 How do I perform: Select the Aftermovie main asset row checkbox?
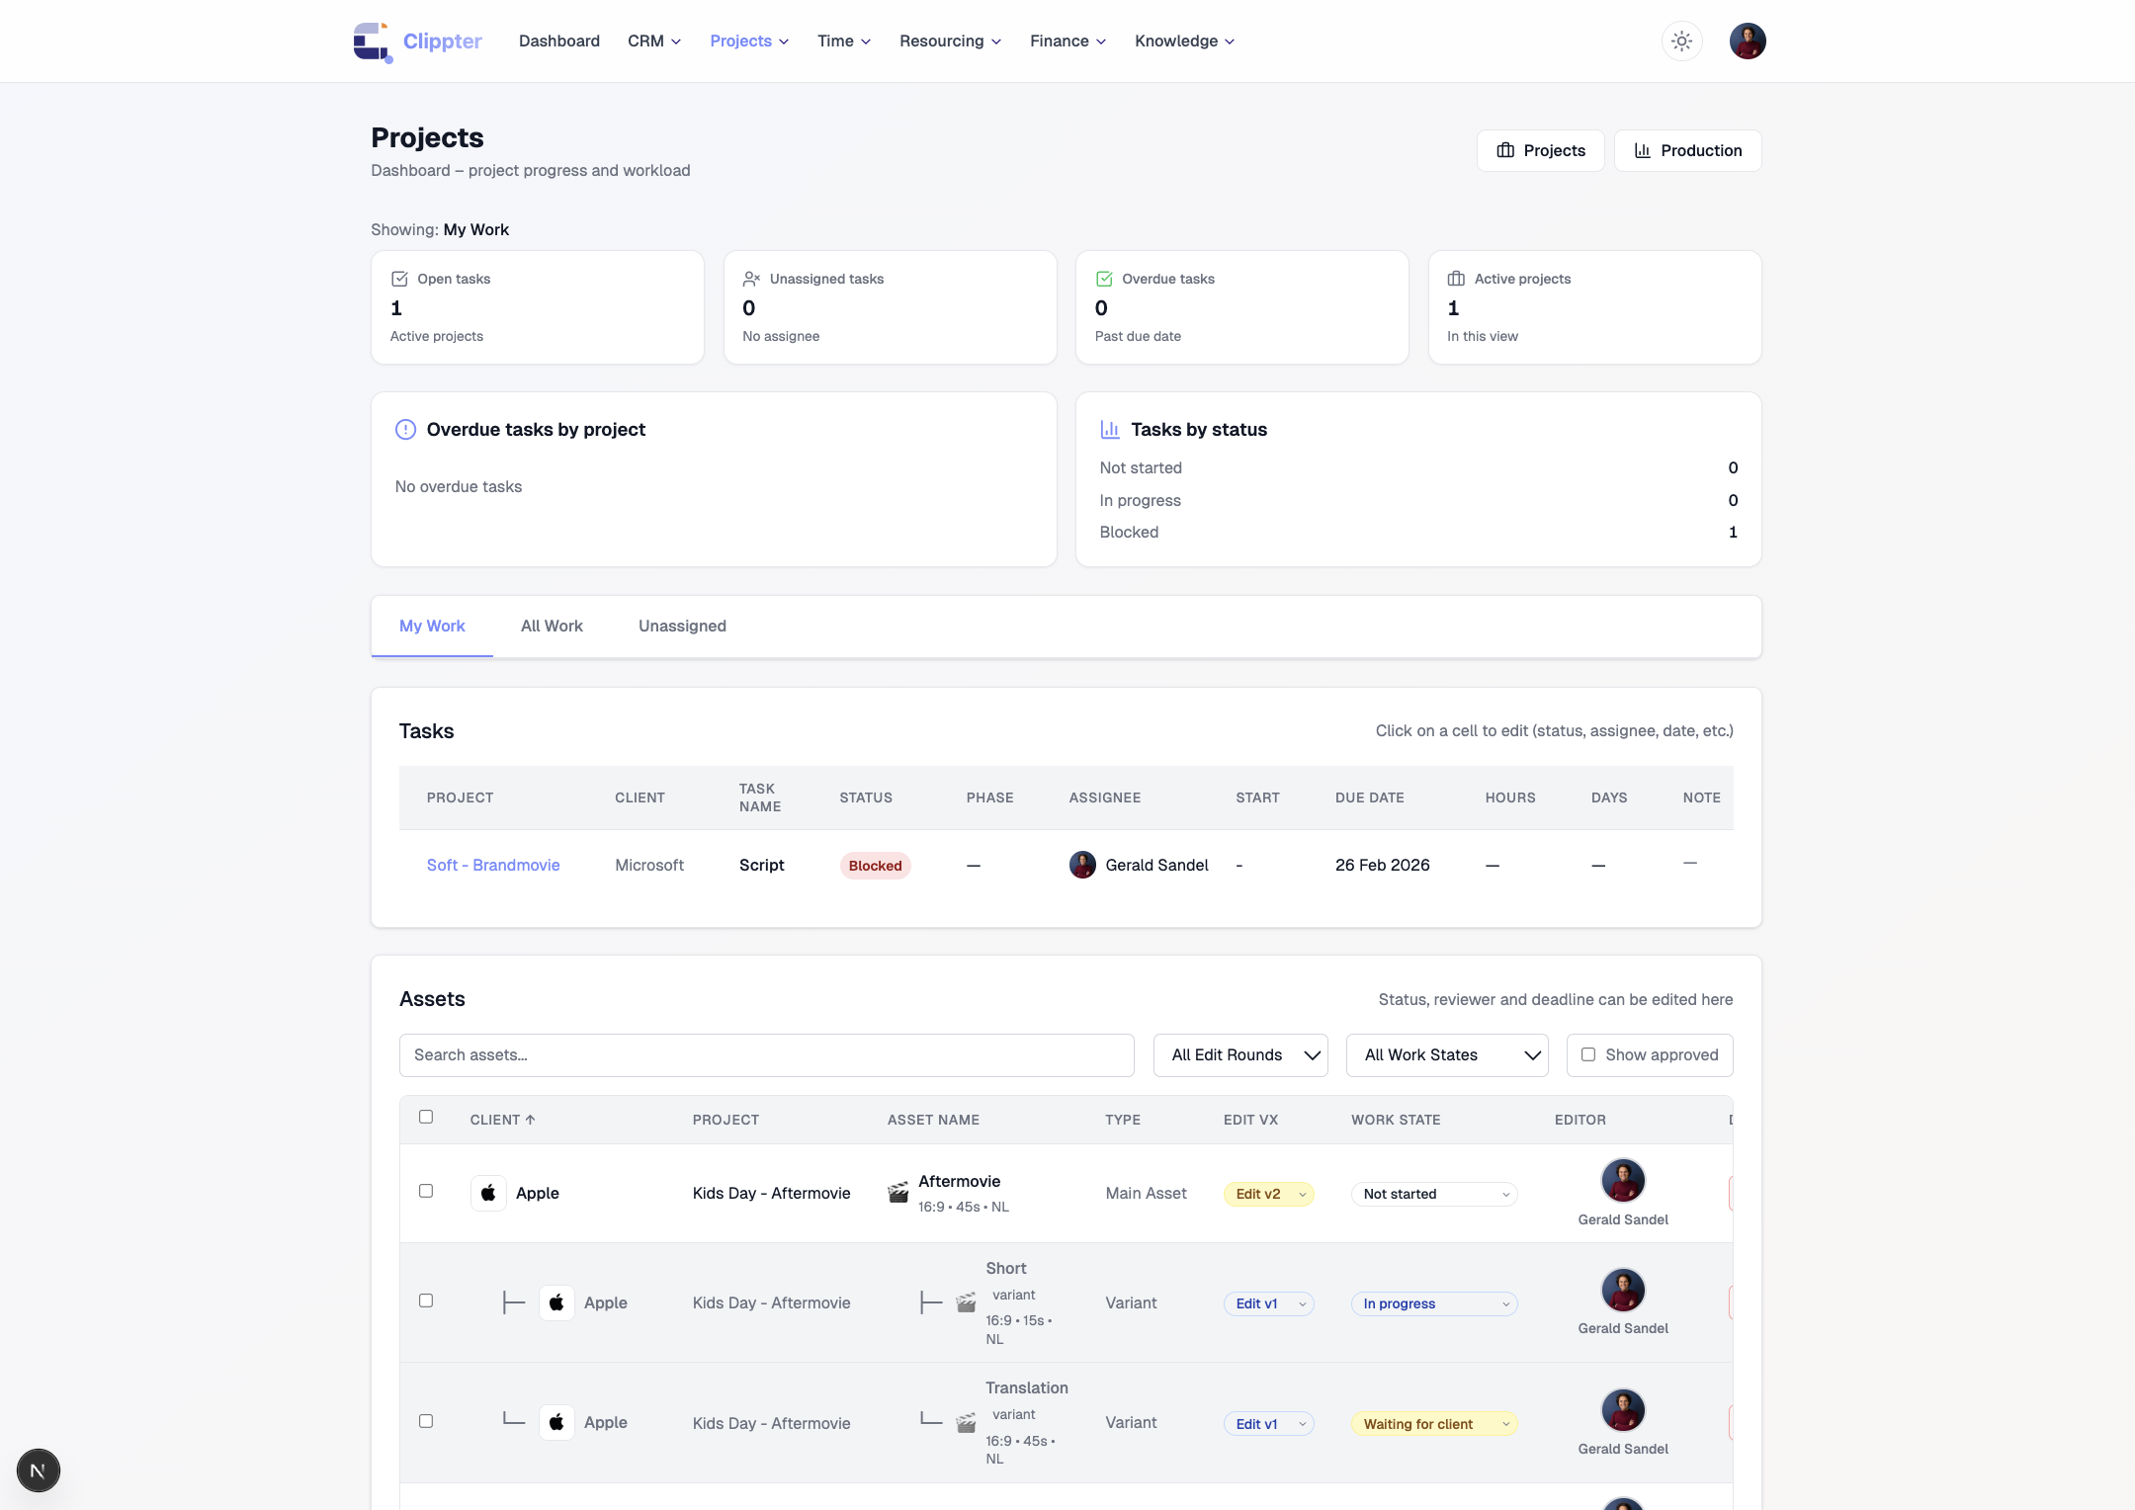click(x=426, y=1191)
